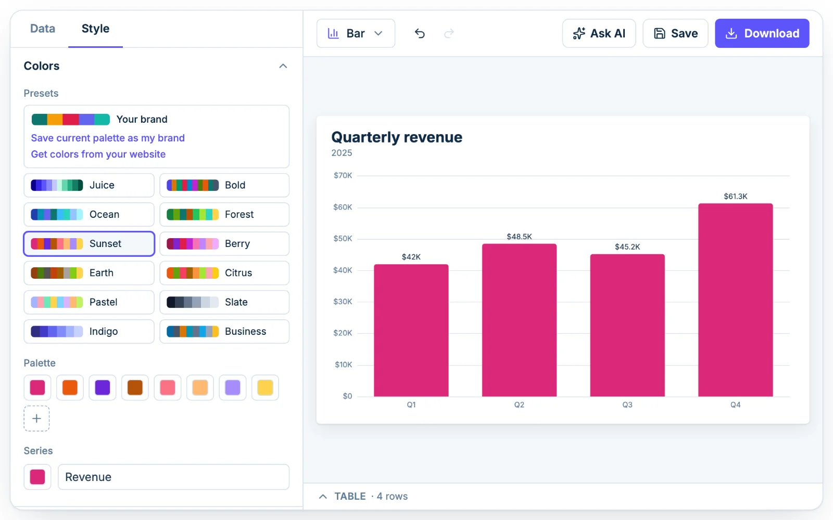Image resolution: width=833 pixels, height=520 pixels.
Task: Save the chart with Save button
Action: 675,33
